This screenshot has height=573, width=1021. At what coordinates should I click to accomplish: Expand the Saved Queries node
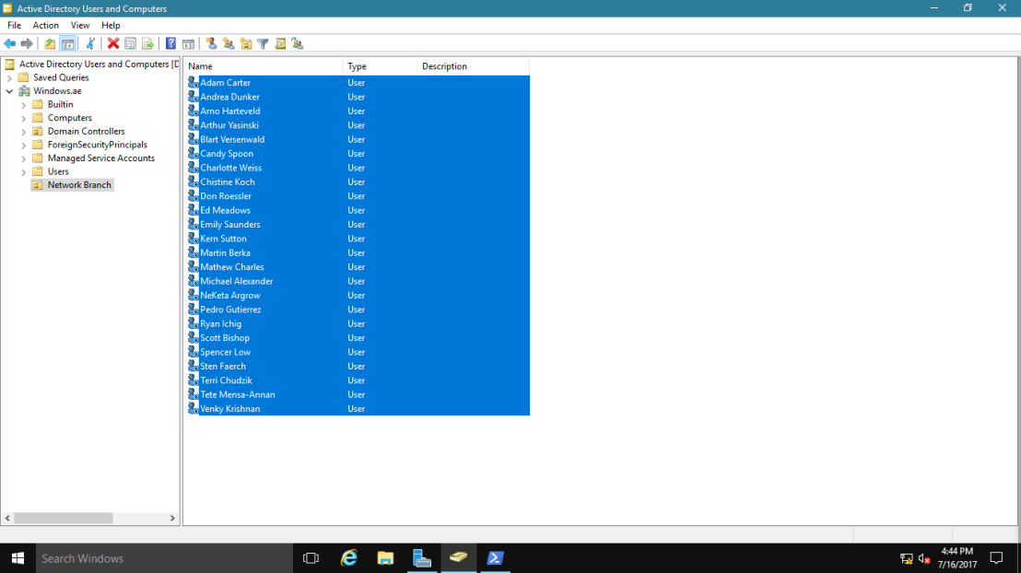[x=10, y=77]
